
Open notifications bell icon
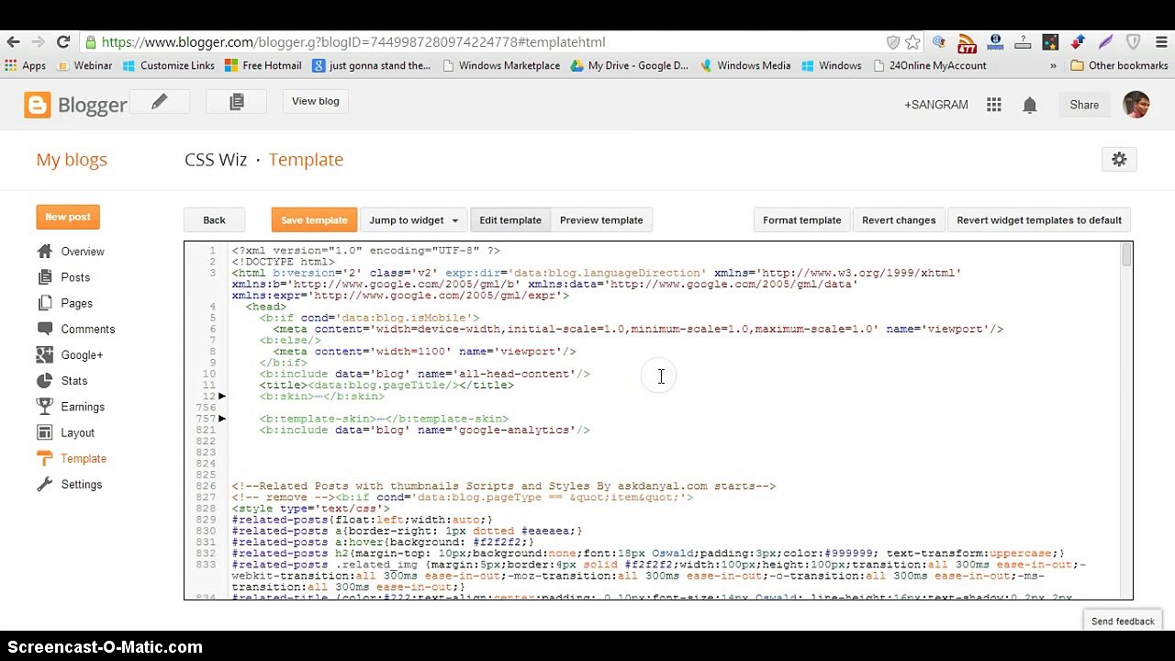(1030, 105)
